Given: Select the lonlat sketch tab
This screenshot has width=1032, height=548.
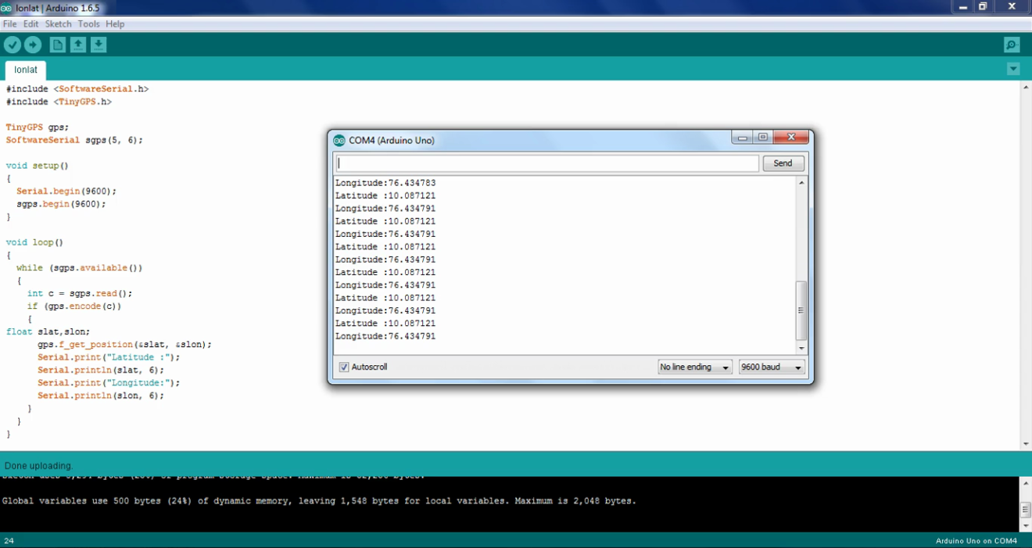Looking at the screenshot, I should click(x=26, y=70).
